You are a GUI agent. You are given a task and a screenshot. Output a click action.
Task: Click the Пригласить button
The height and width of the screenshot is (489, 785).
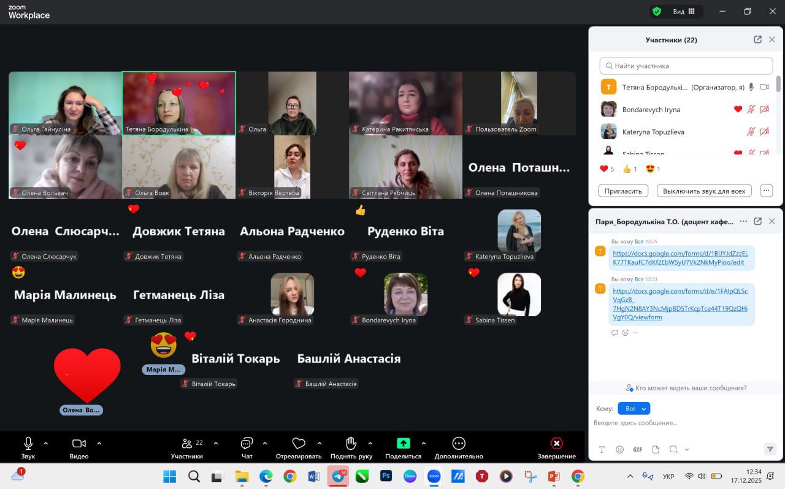point(622,191)
